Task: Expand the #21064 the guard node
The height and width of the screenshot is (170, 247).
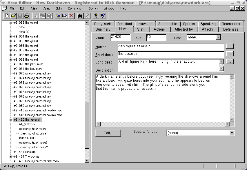Action: tap(10, 37)
